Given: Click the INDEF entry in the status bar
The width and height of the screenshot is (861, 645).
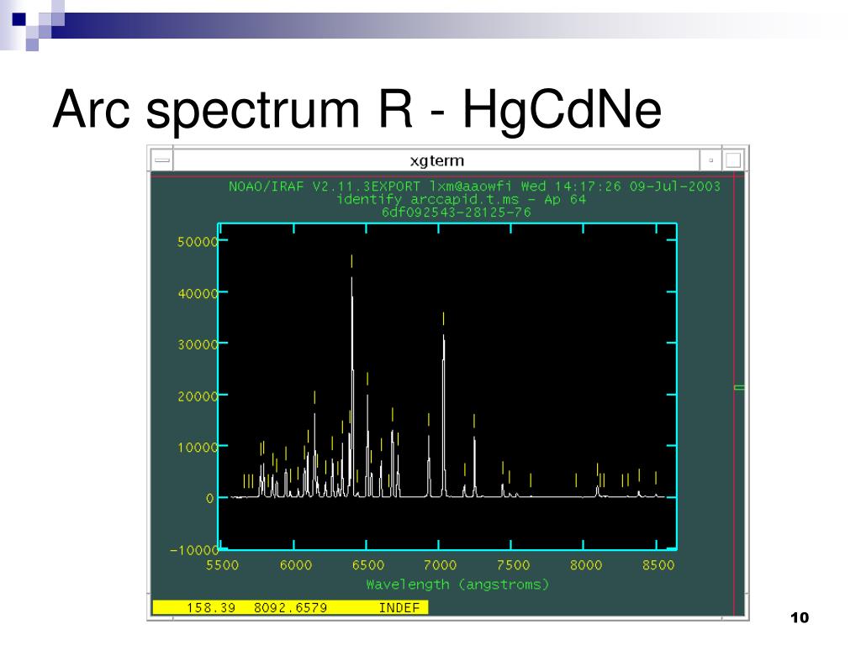Looking at the screenshot, I should tap(399, 608).
